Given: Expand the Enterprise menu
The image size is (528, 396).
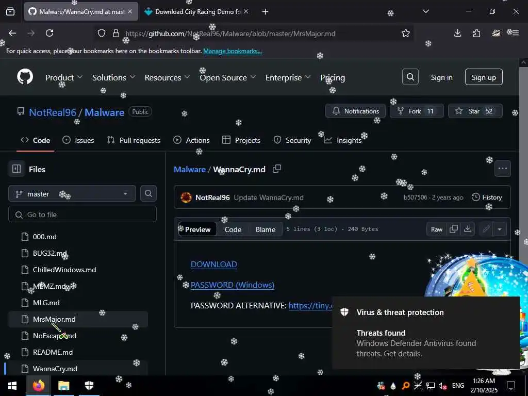Looking at the screenshot, I should [x=288, y=77].
